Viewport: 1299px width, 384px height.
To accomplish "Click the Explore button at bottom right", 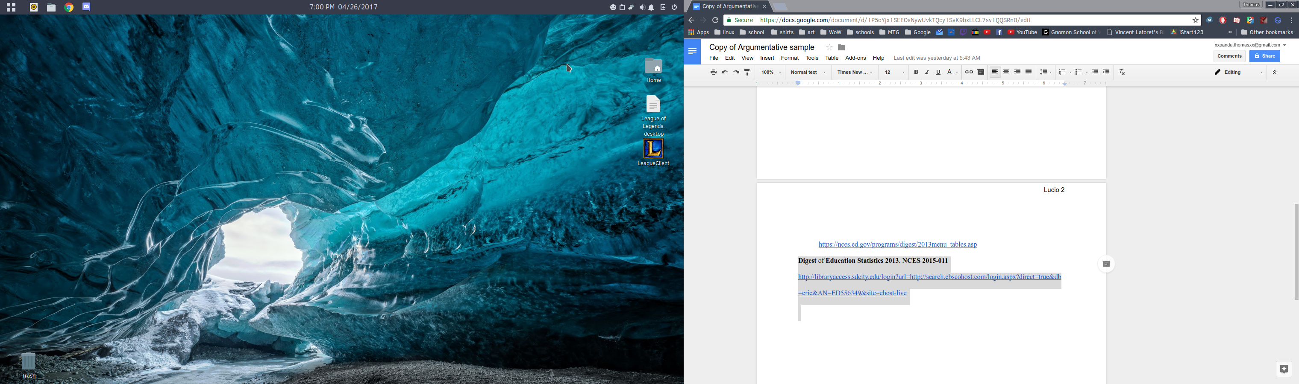I will [x=1284, y=369].
